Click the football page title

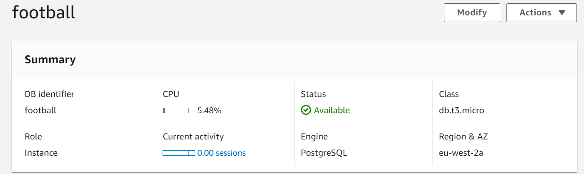[x=44, y=12]
